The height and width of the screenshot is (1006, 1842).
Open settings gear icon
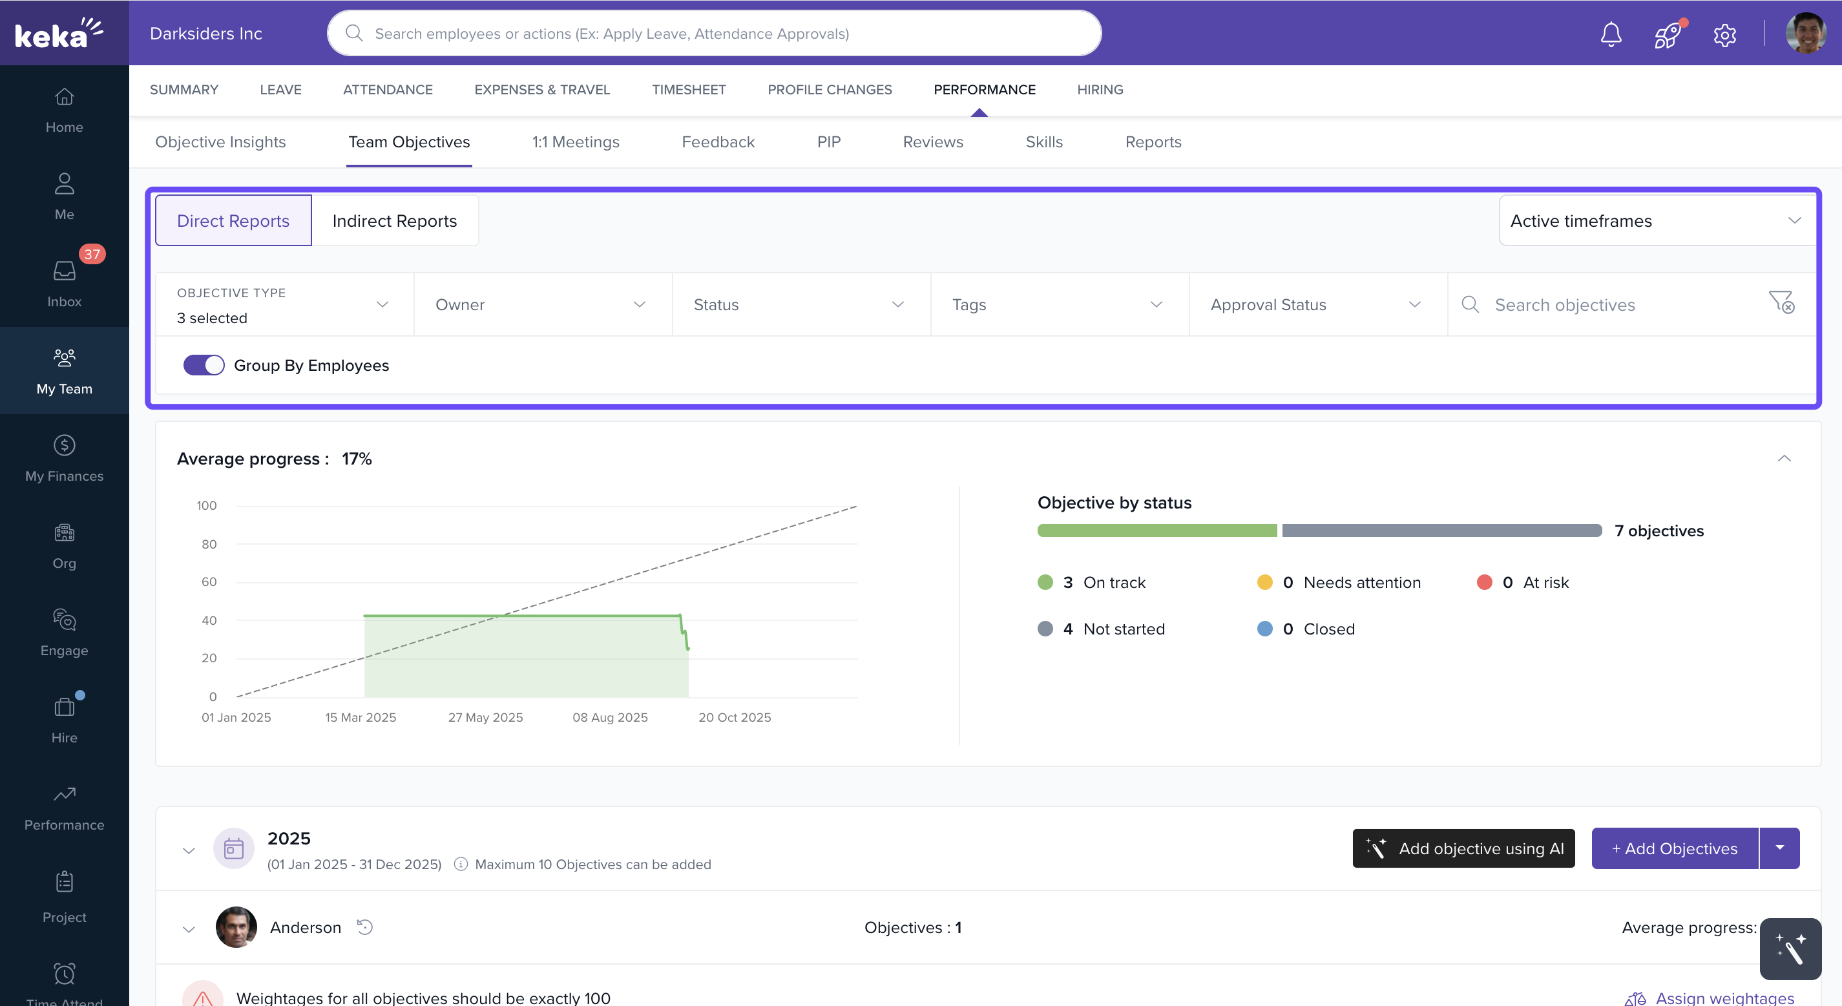click(x=1724, y=34)
